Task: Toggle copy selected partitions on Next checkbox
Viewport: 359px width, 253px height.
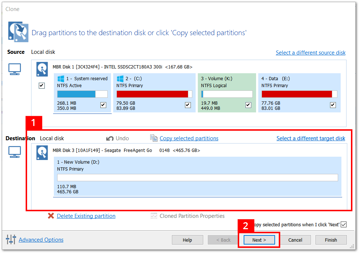Action: coord(344,225)
